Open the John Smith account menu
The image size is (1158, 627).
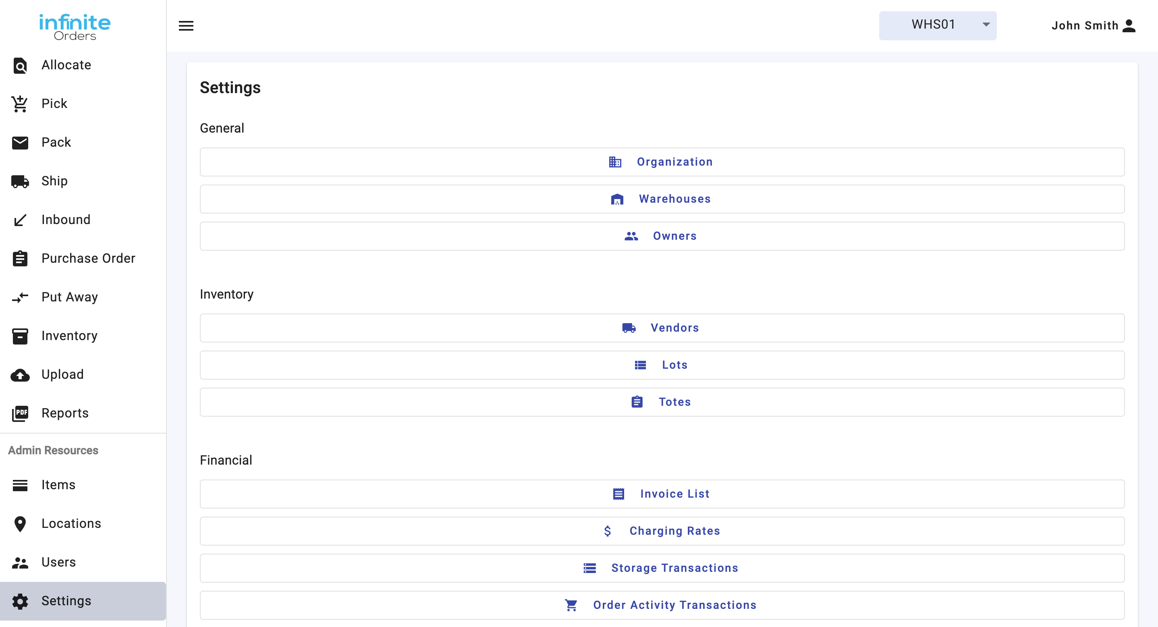click(x=1093, y=25)
